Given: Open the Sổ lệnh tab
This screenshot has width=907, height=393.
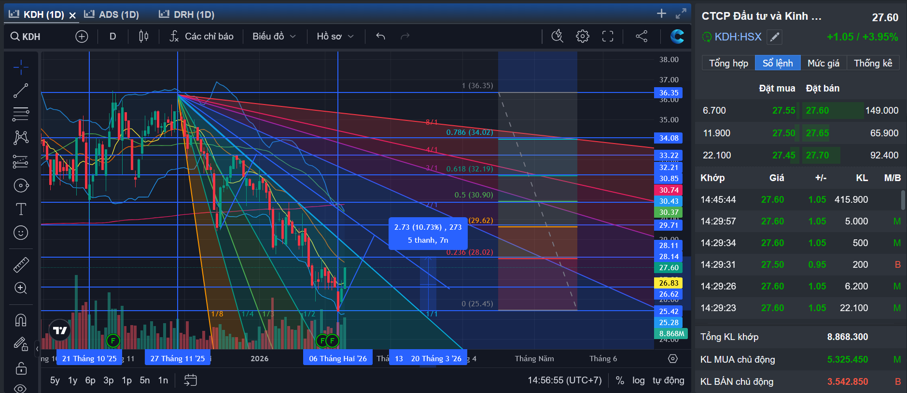Looking at the screenshot, I should coord(778,63).
